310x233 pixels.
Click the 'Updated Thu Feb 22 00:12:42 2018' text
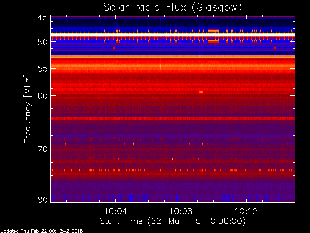pos(42,231)
